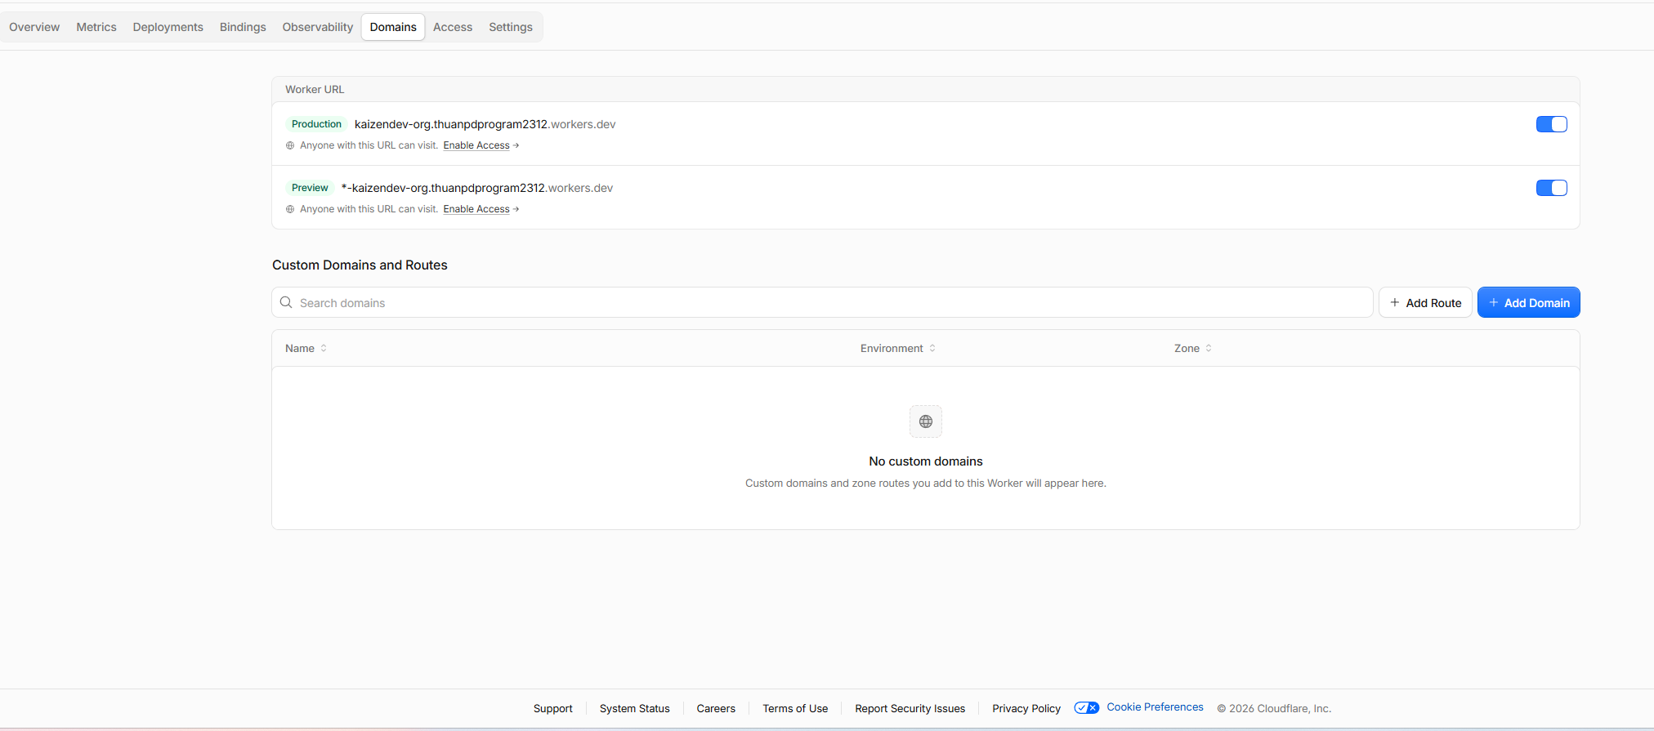Select the Domains tab
1654x731 pixels.
393,27
